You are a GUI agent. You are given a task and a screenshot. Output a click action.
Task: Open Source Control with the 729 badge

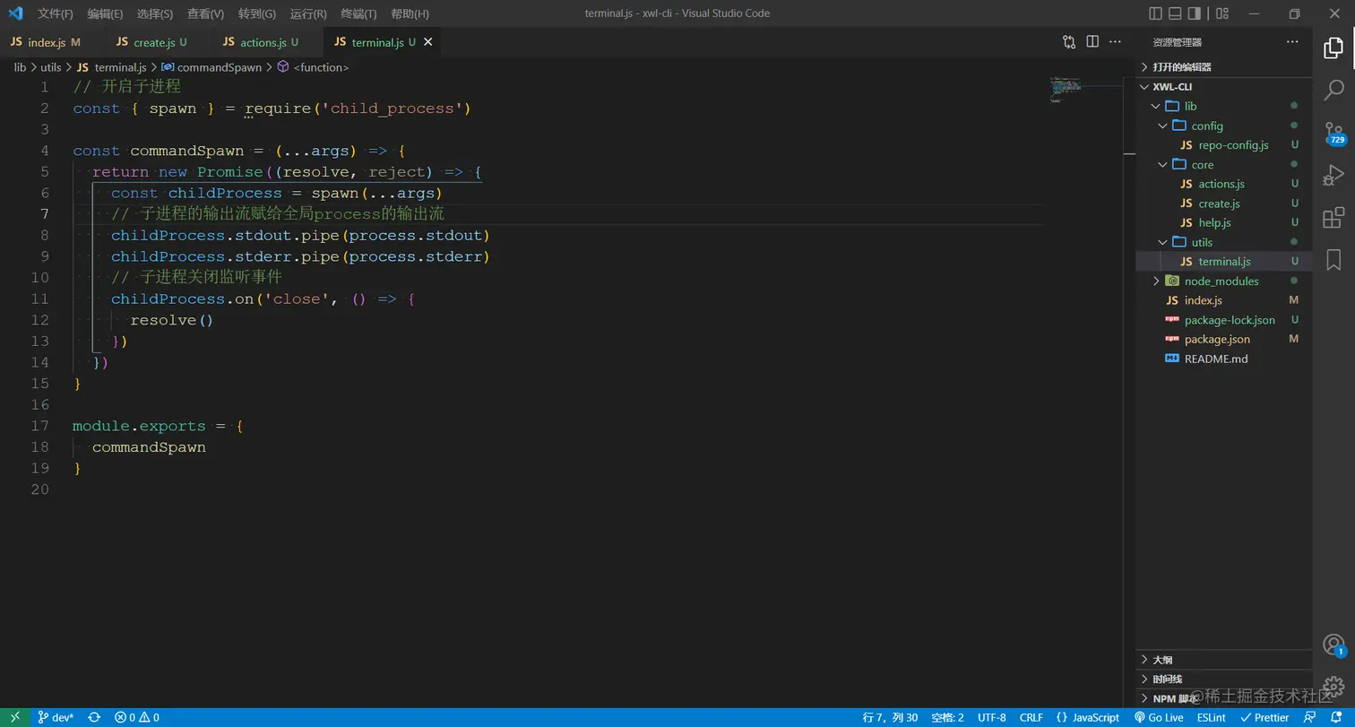1333,133
